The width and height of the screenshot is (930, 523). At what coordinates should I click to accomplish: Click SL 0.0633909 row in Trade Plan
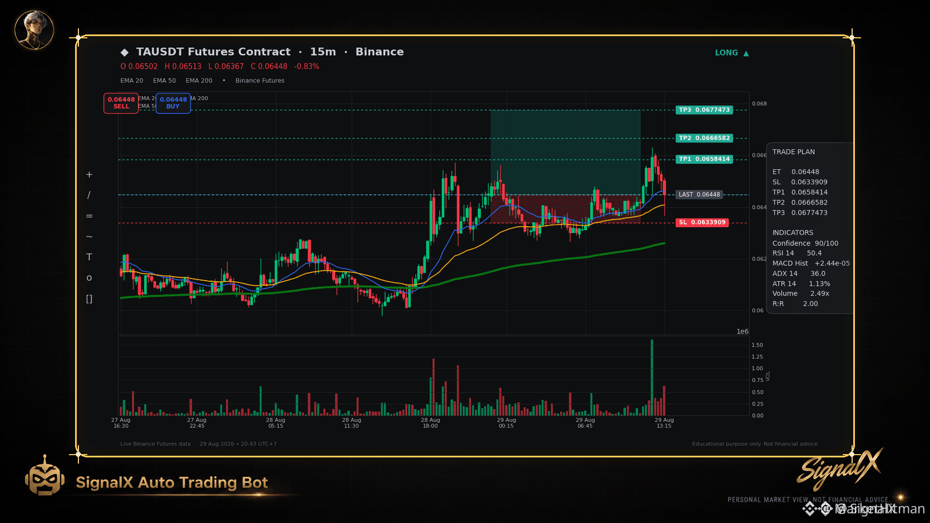[x=800, y=182]
